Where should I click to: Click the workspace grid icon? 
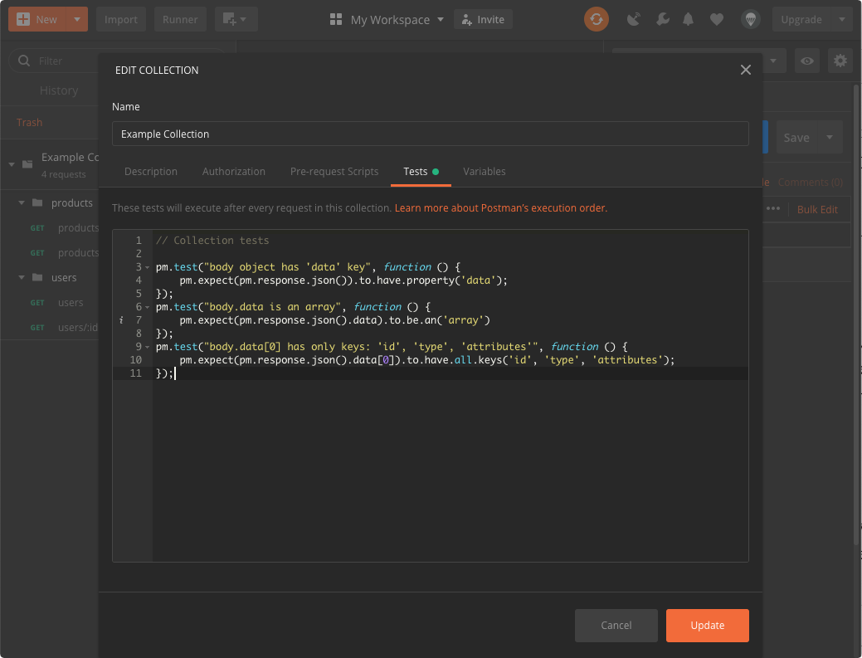pyautogui.click(x=335, y=19)
